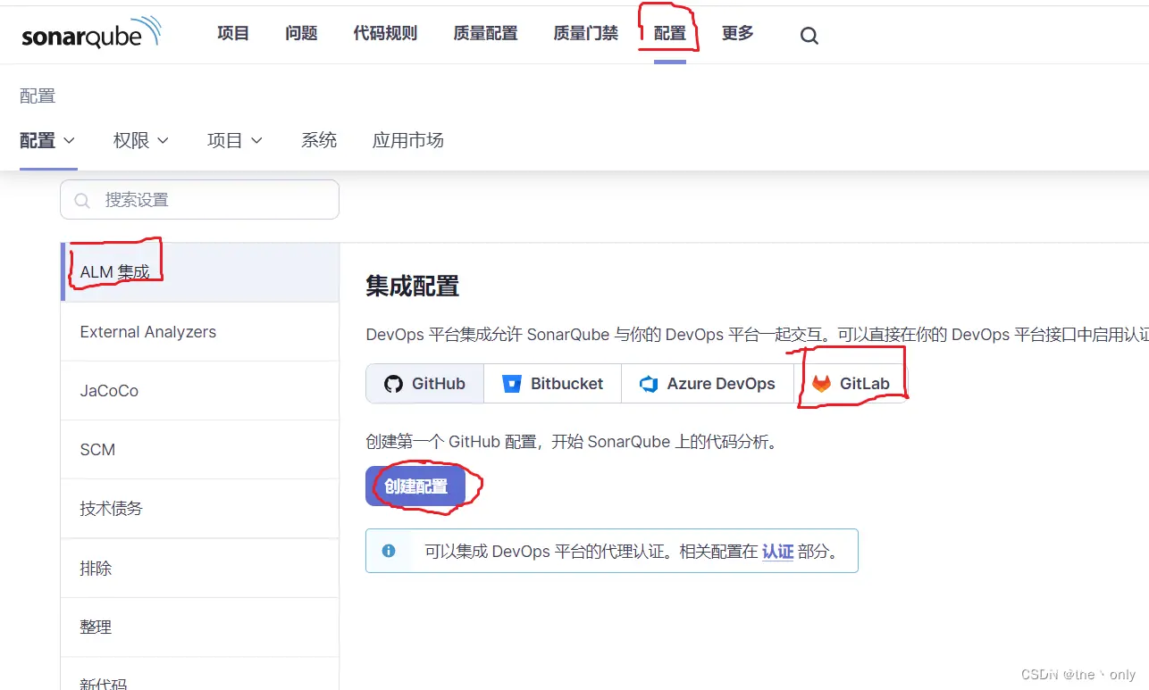Open the 系统 submenu item
The image size is (1149, 690).
[x=319, y=140]
